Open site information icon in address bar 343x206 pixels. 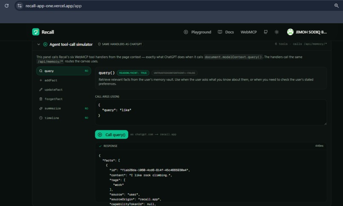(x=20, y=6)
